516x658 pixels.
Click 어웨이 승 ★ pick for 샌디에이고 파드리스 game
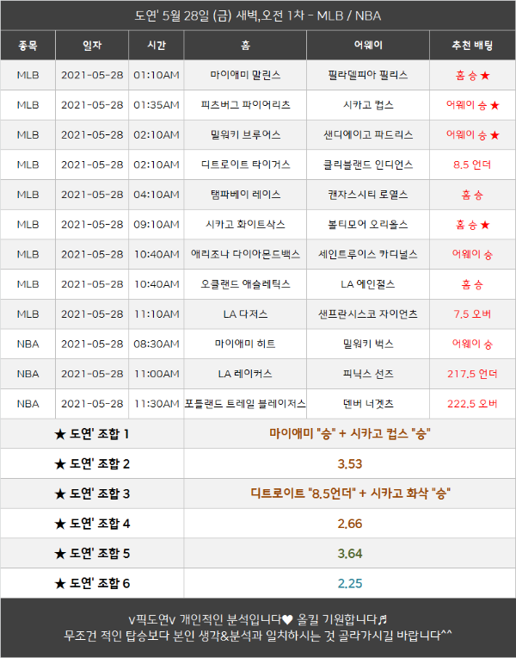click(472, 135)
